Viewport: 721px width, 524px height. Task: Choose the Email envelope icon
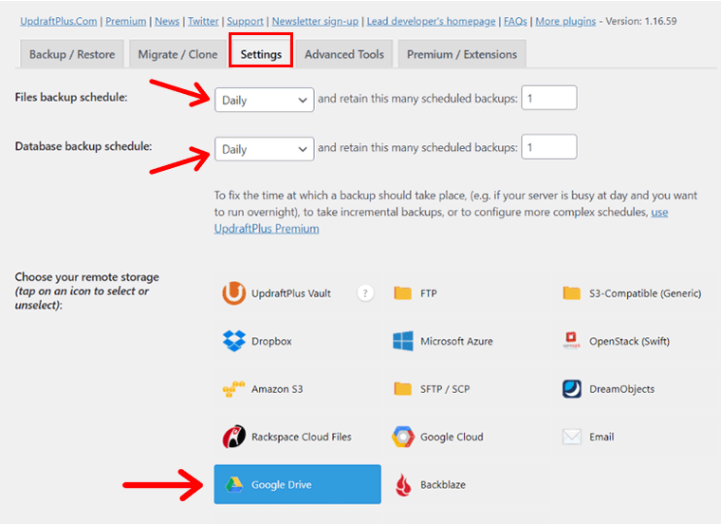[x=571, y=437]
